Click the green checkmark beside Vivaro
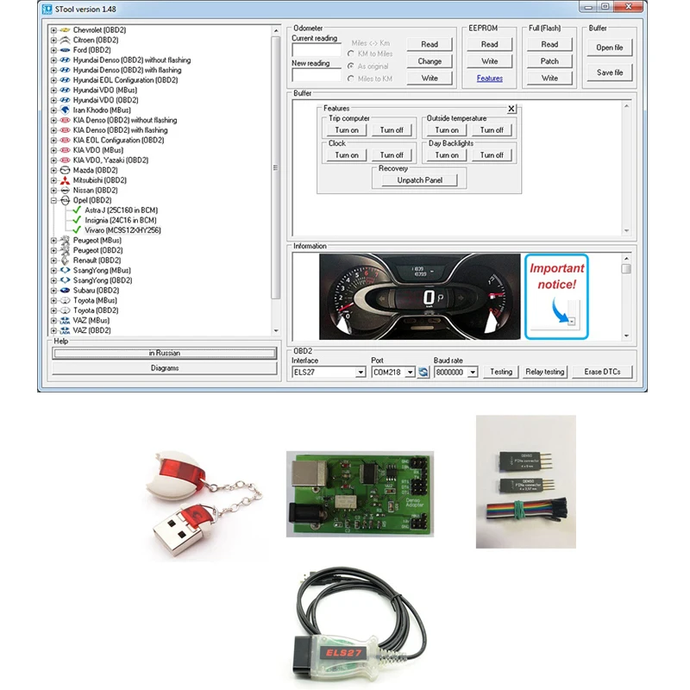The height and width of the screenshot is (690, 690). pyautogui.click(x=77, y=230)
